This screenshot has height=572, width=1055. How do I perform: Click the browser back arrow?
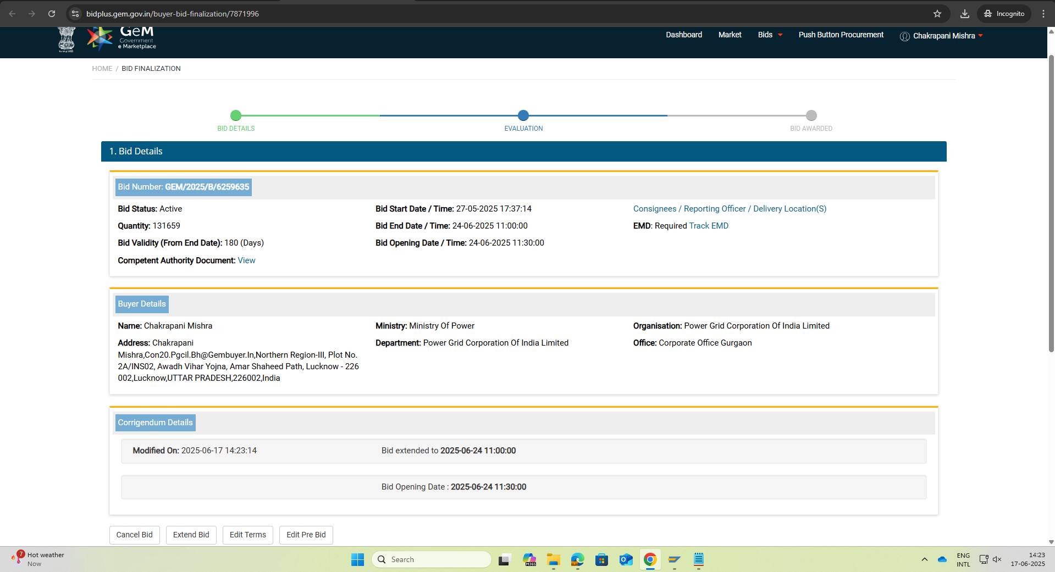pyautogui.click(x=12, y=14)
